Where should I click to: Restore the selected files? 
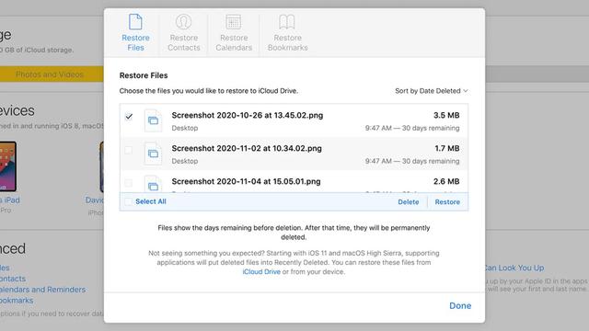coord(447,202)
